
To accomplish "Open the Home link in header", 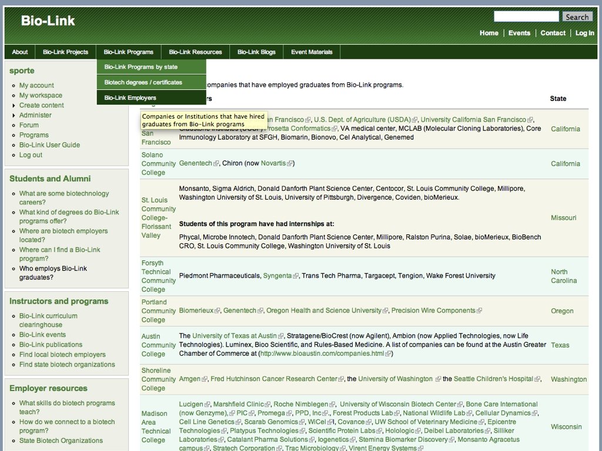I will coord(489,33).
